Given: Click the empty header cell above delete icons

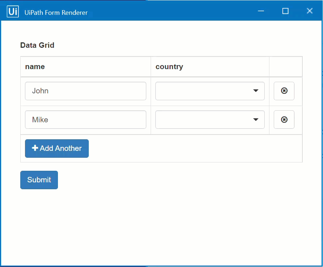Looking at the screenshot, I should point(285,67).
